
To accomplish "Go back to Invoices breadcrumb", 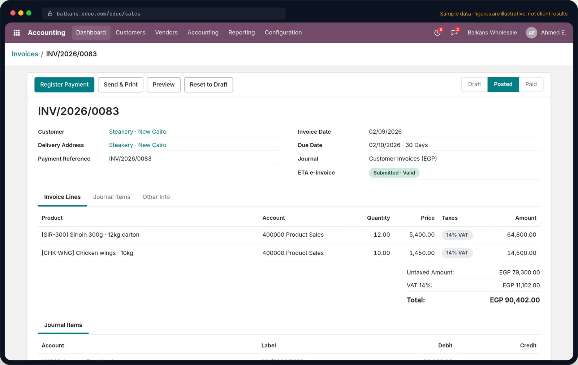I will point(25,54).
